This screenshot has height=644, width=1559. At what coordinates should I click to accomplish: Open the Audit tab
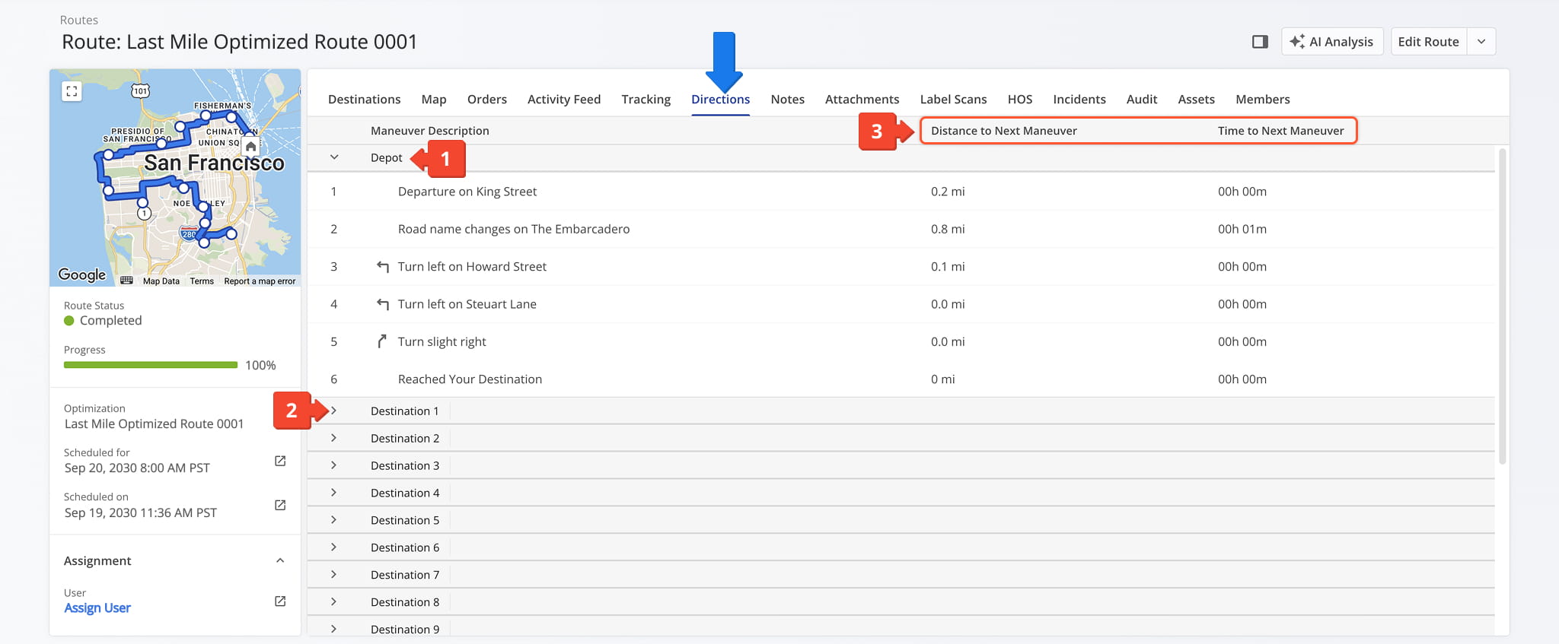point(1142,100)
